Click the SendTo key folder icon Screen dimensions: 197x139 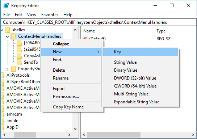[19, 62]
